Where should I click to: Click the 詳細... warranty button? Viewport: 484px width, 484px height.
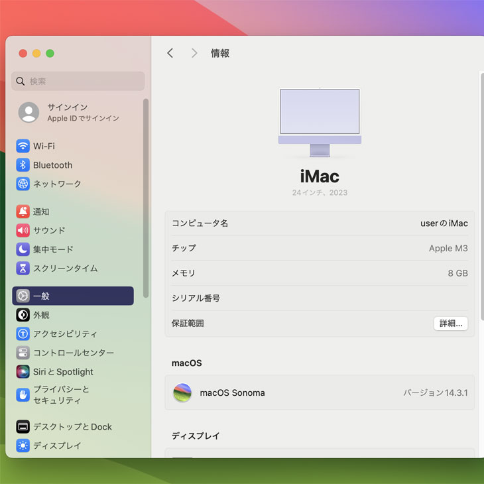(x=451, y=324)
